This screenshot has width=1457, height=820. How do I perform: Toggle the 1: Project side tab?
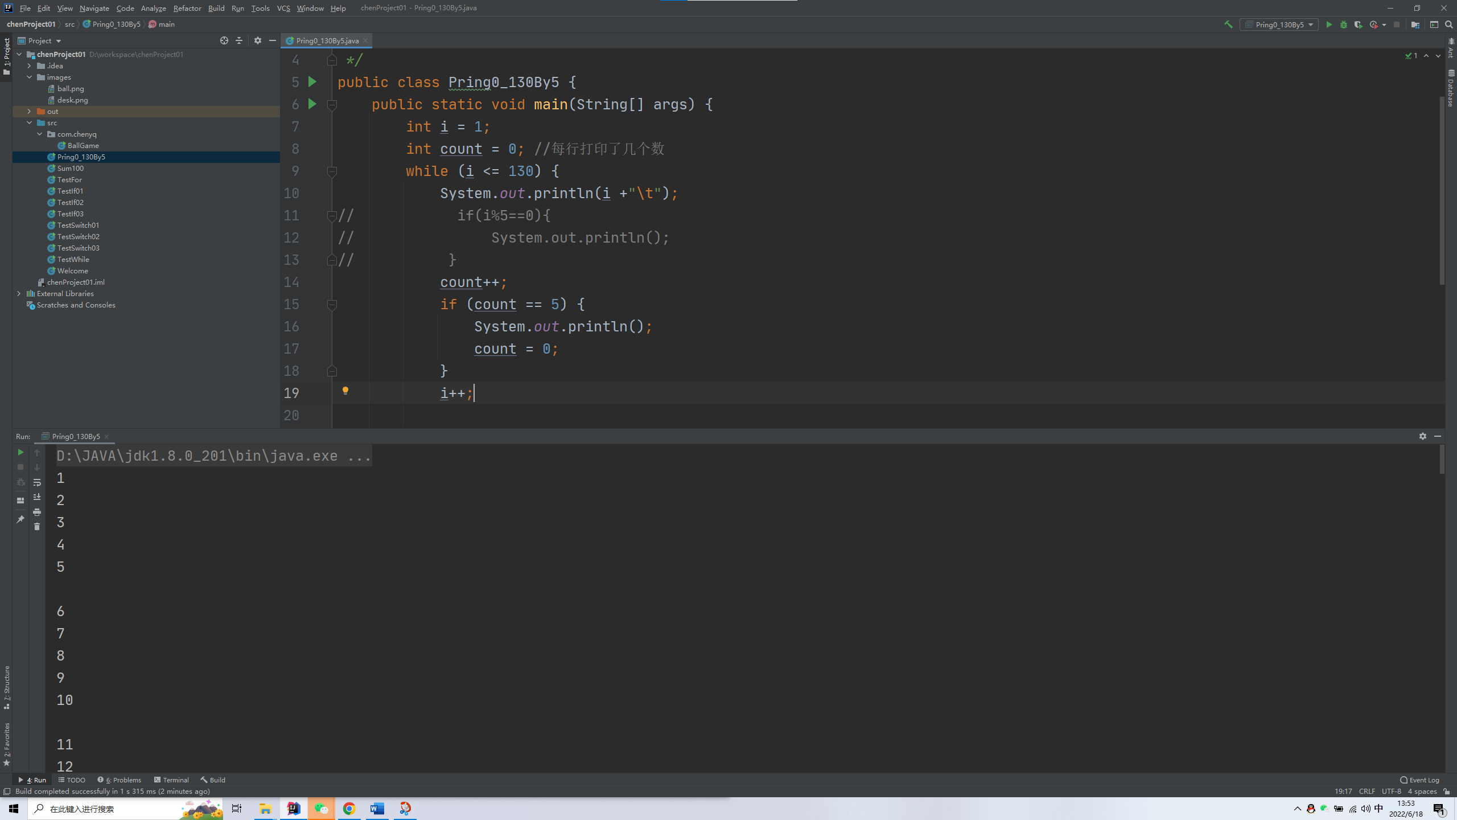[x=7, y=56]
